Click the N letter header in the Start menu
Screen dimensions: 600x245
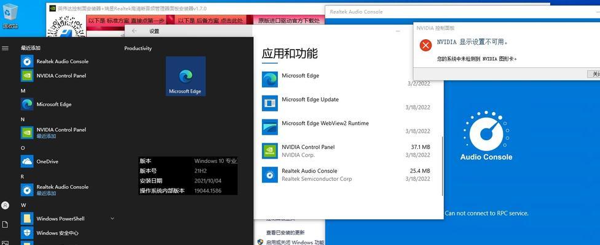click(x=23, y=119)
